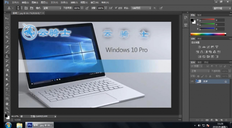
Task: Switch to the Styles tab
Action: [200, 39]
